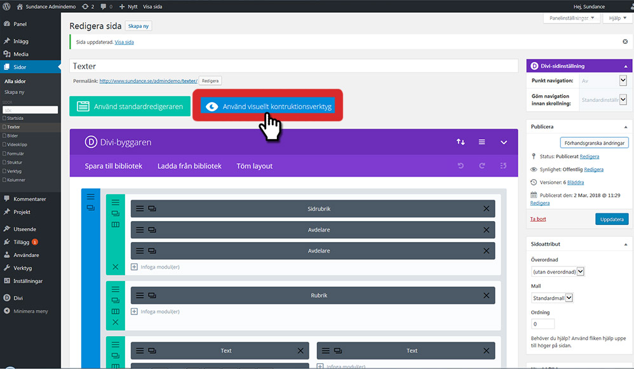Click Spara till bibliotek
This screenshot has width=634, height=369.
[114, 166]
